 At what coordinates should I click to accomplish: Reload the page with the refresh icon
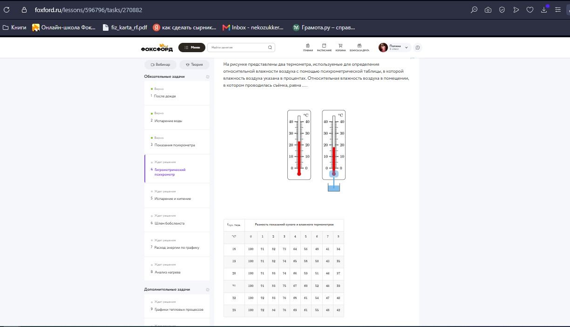point(7,10)
